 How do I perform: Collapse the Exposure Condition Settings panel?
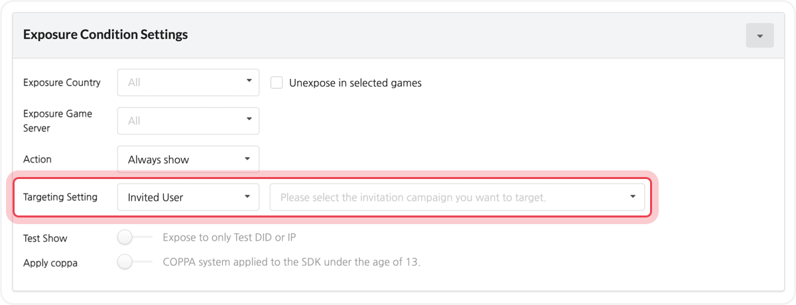pyautogui.click(x=760, y=35)
